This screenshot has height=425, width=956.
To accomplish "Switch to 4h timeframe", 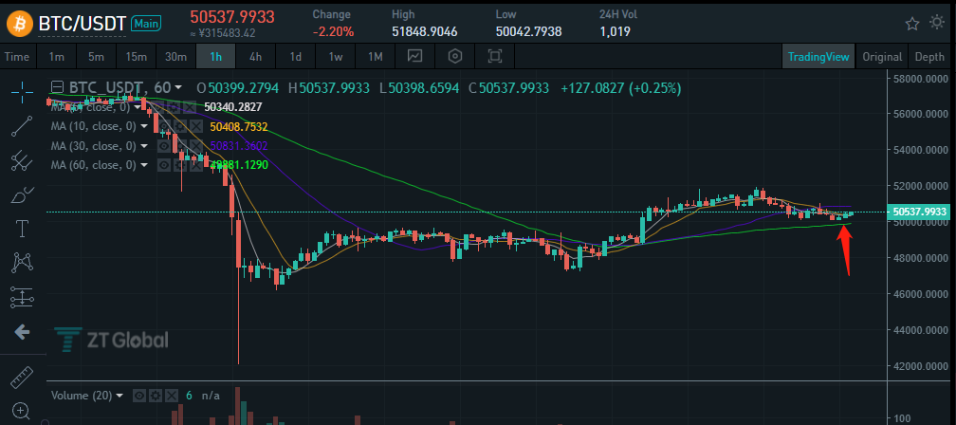I will coord(255,57).
